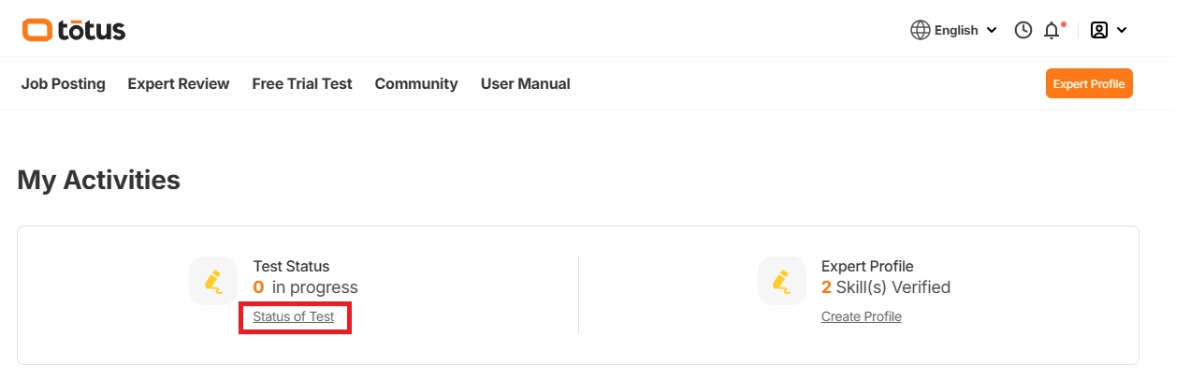Open the Job Posting menu

click(x=64, y=83)
